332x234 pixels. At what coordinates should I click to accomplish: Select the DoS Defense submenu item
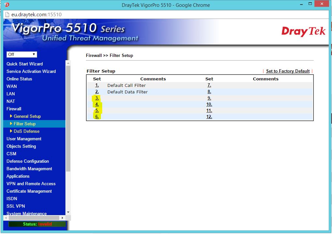[26, 131]
